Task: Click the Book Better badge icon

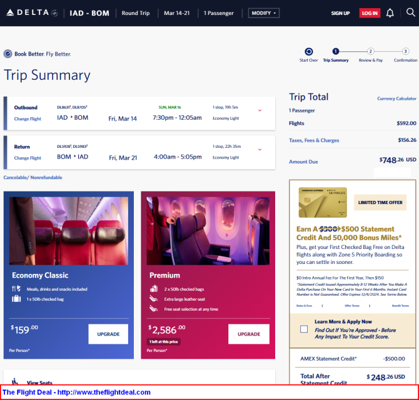Action: click(x=8, y=54)
